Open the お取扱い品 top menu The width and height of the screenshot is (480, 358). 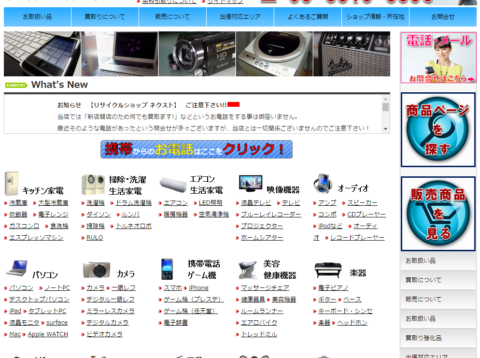click(37, 17)
